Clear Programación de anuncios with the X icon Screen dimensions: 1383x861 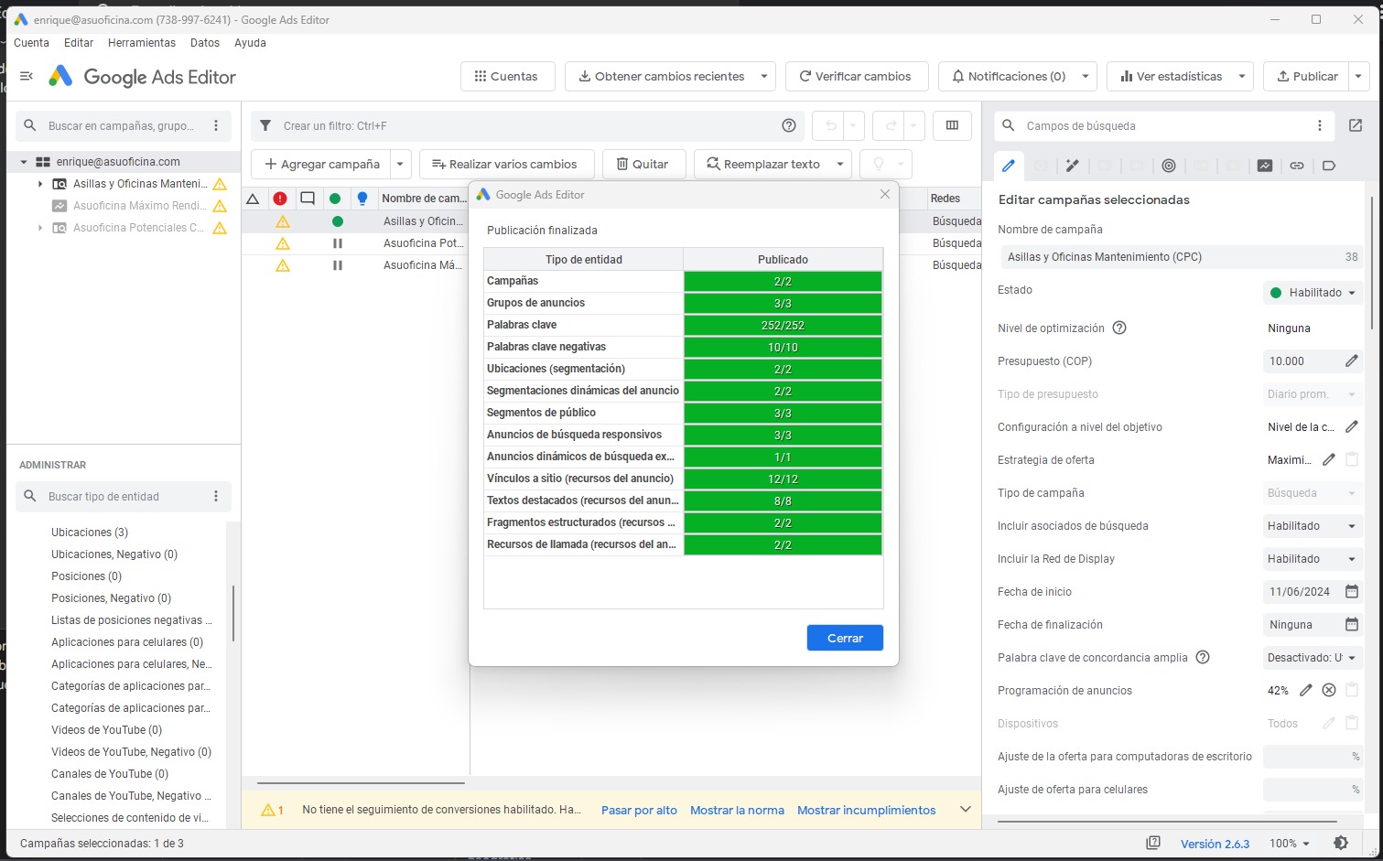click(1329, 691)
